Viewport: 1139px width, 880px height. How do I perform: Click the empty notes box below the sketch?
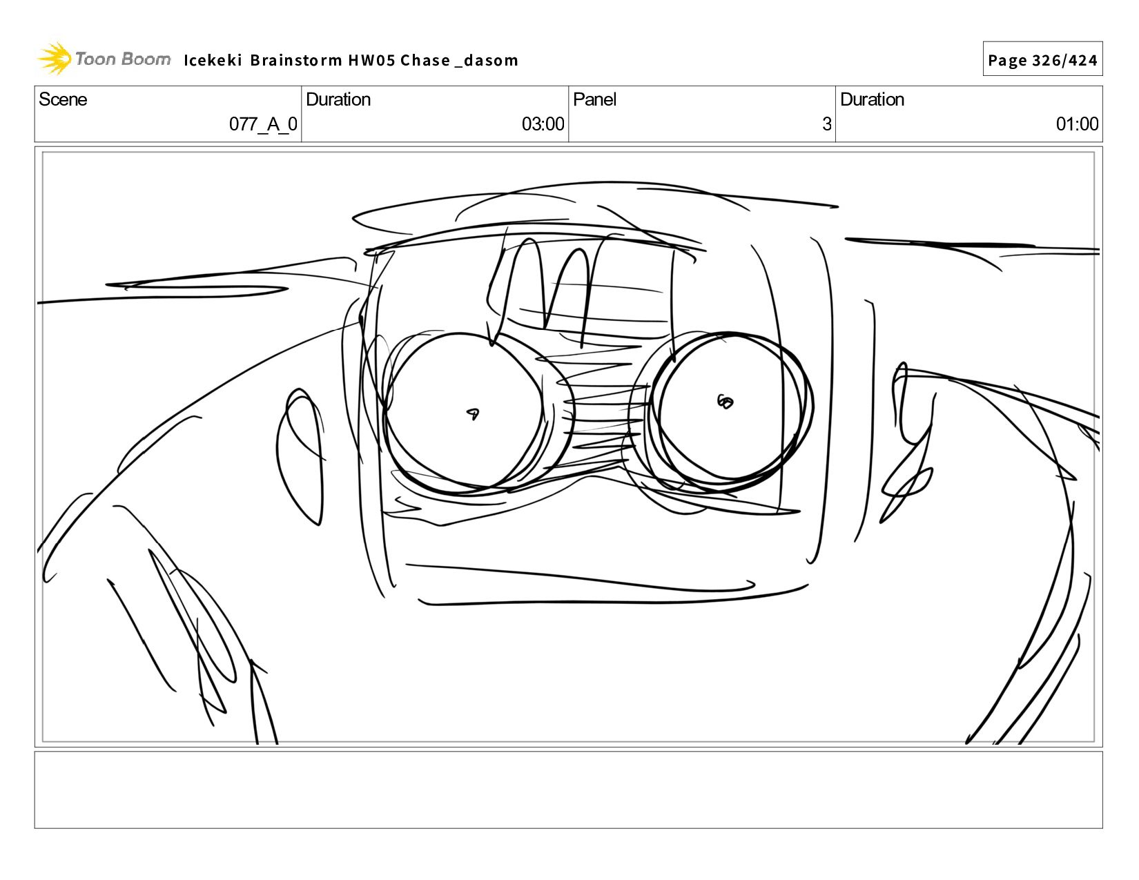568,790
